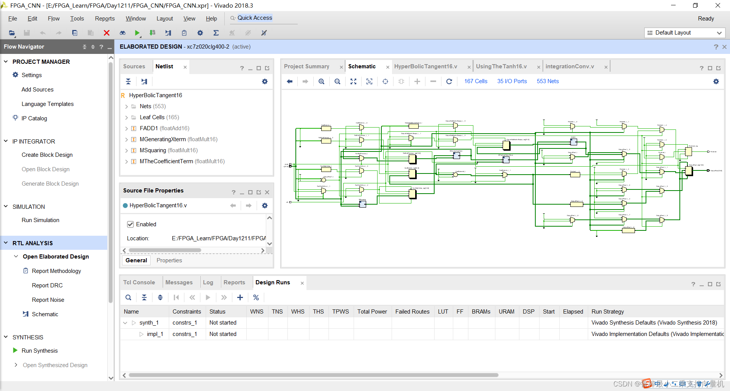Click the 167 Cells link

click(x=476, y=81)
